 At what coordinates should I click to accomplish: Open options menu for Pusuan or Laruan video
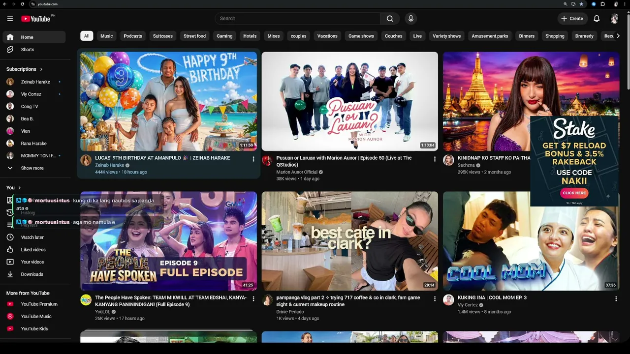point(435,159)
